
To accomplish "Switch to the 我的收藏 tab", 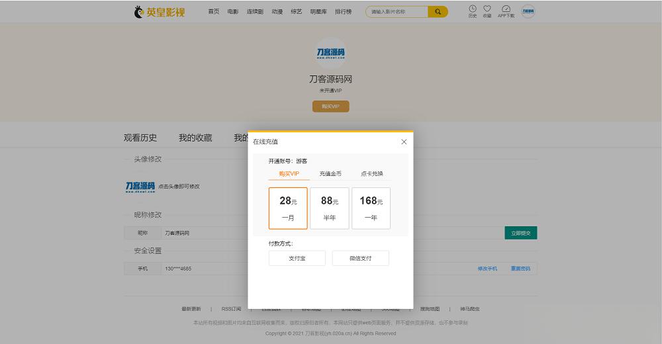I will tap(195, 138).
